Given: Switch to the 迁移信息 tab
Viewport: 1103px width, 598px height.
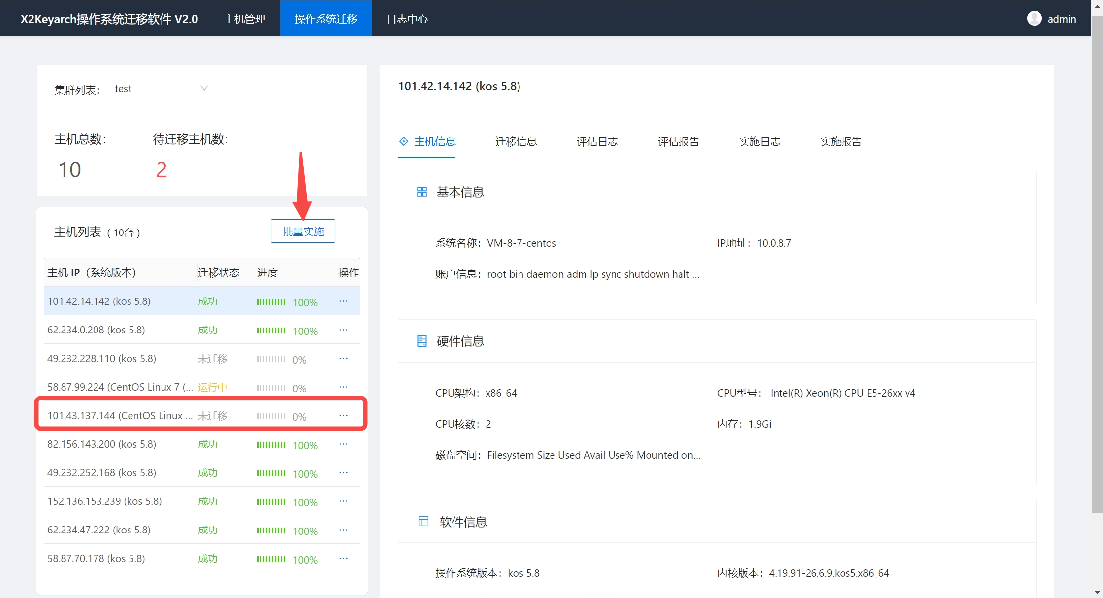Looking at the screenshot, I should [x=516, y=142].
